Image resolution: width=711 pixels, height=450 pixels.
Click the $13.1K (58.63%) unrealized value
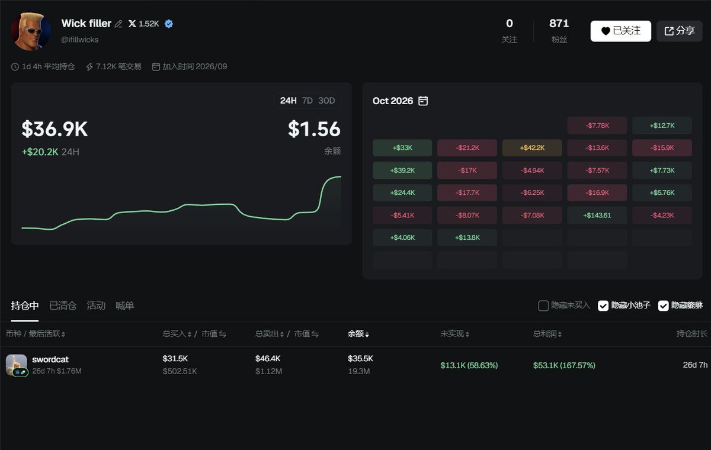(x=469, y=365)
